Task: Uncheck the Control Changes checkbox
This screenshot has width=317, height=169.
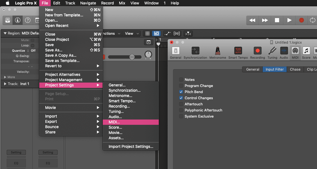Action: click(x=181, y=98)
